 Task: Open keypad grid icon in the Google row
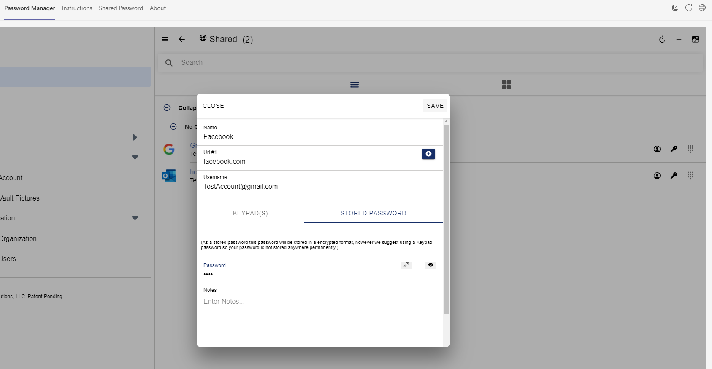click(690, 149)
